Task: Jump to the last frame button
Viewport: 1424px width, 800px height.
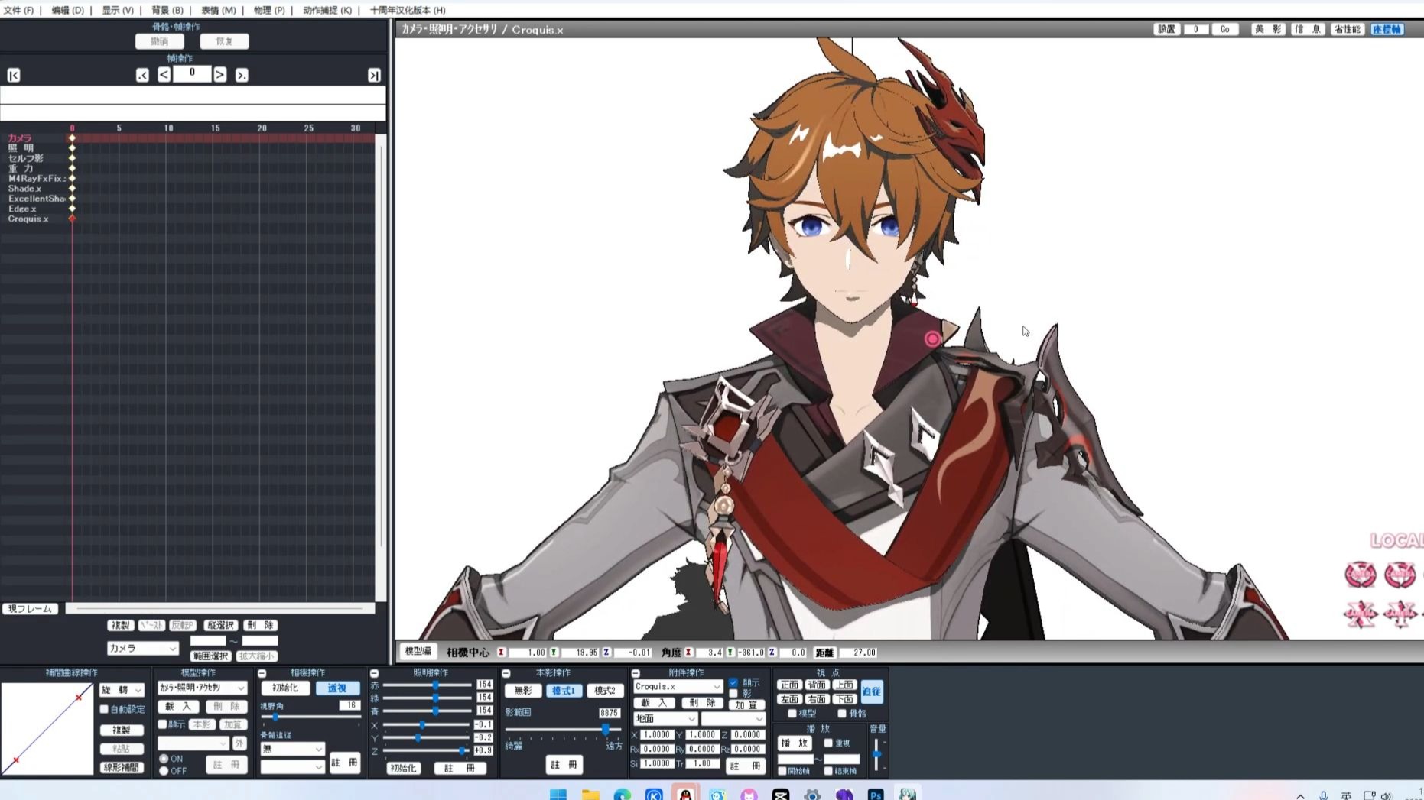Action: pos(374,75)
